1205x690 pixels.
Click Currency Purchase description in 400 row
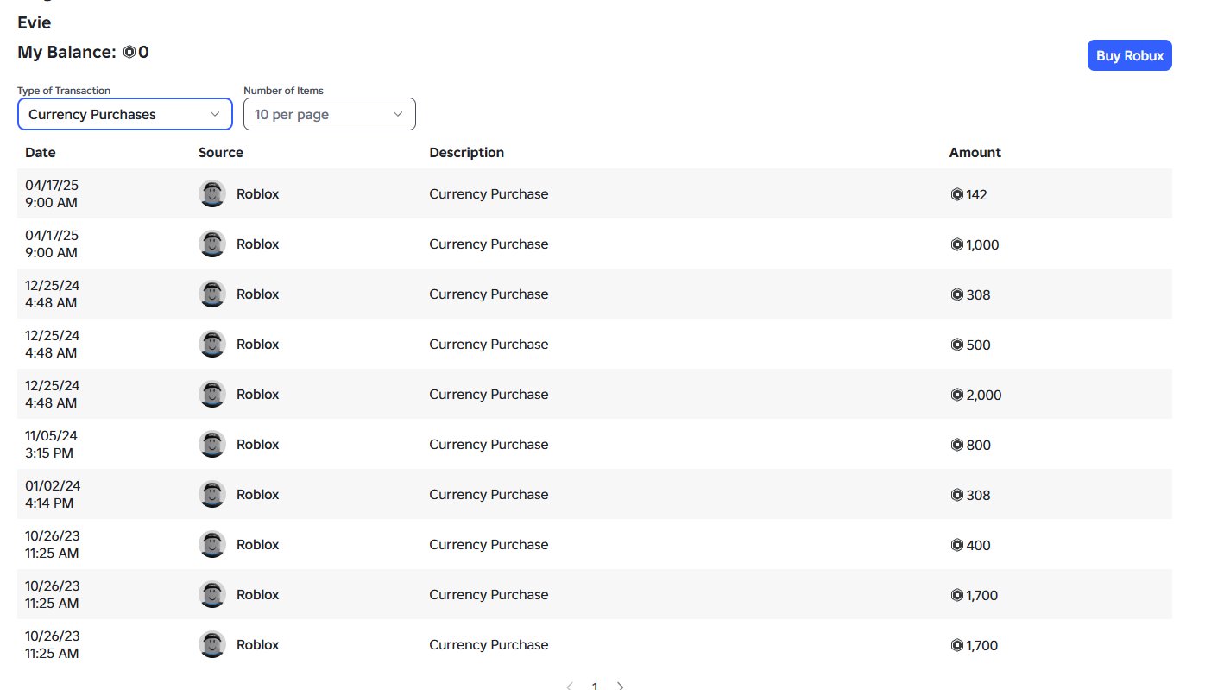[489, 545]
